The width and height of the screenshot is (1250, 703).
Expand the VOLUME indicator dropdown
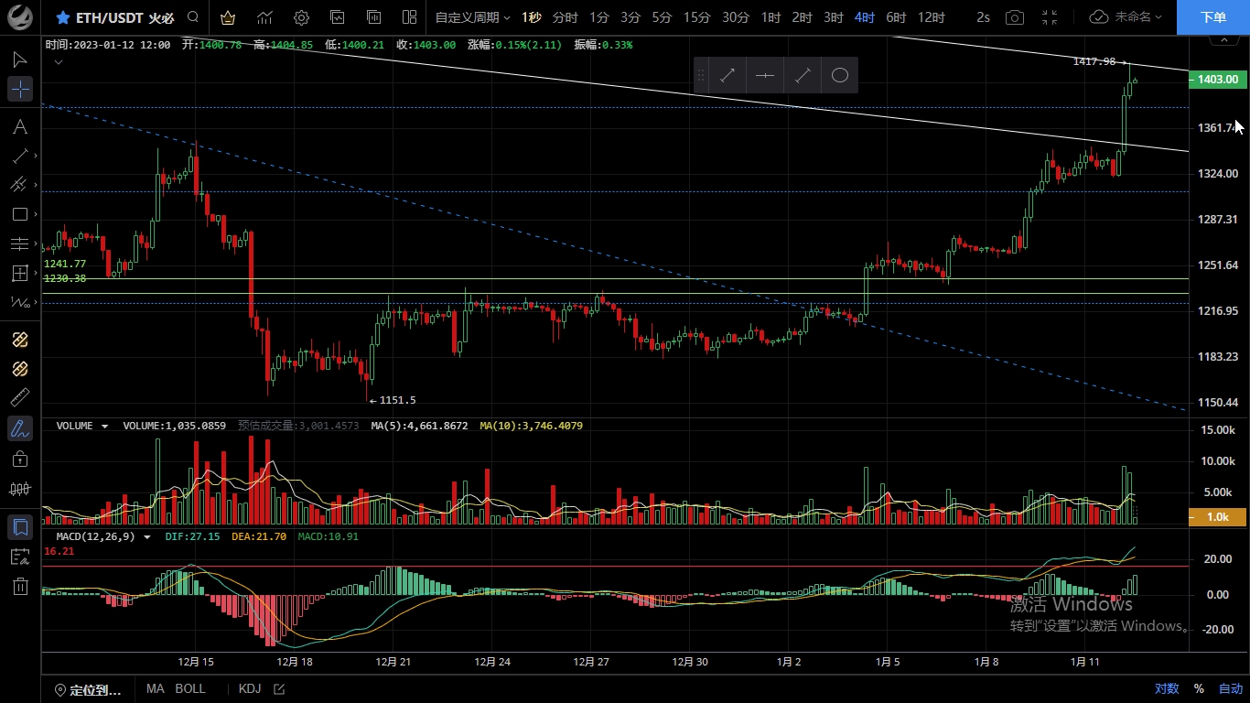104,427
